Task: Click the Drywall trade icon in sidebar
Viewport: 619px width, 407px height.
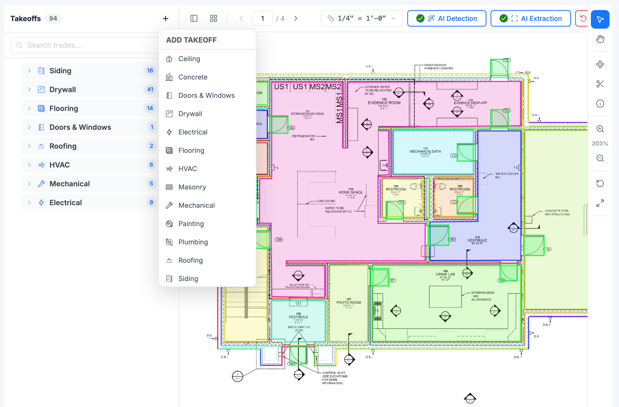Action: (x=41, y=90)
